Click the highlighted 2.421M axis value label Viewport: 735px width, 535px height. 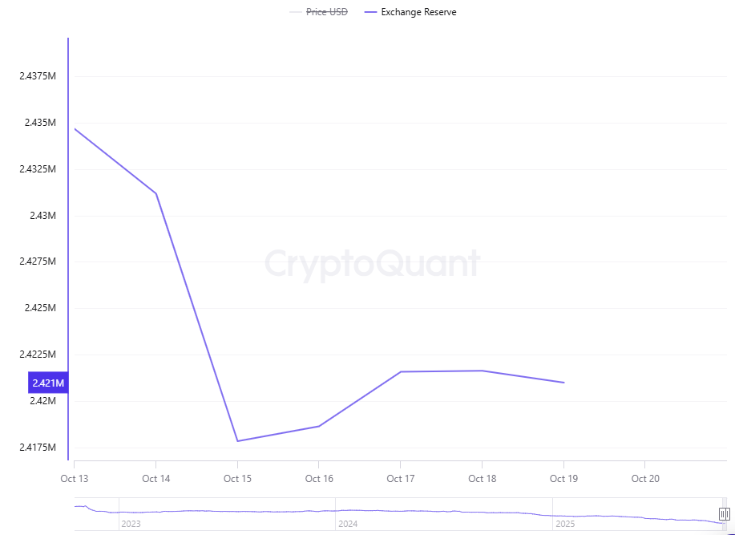coord(48,383)
